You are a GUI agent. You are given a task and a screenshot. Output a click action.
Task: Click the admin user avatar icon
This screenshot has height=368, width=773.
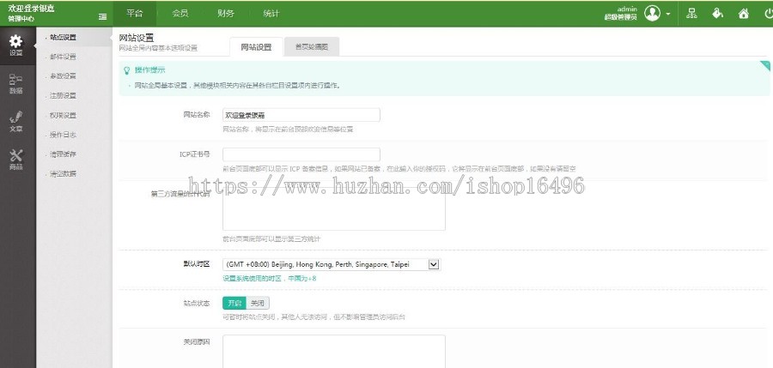click(652, 14)
